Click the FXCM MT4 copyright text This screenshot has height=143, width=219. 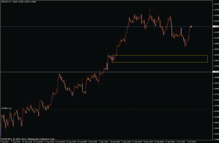(28, 139)
